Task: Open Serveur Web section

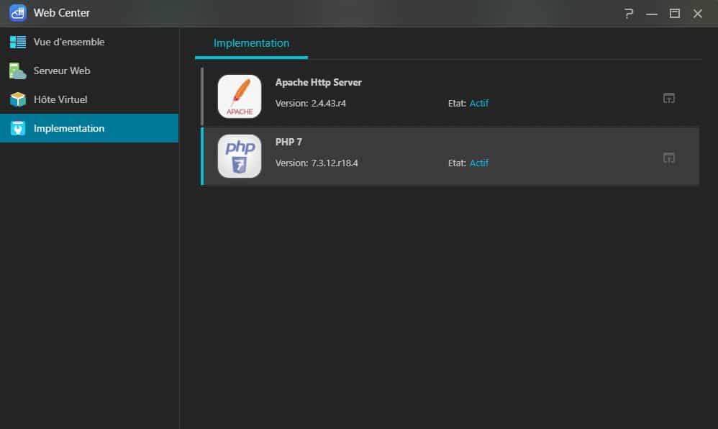Action: pyautogui.click(x=89, y=71)
